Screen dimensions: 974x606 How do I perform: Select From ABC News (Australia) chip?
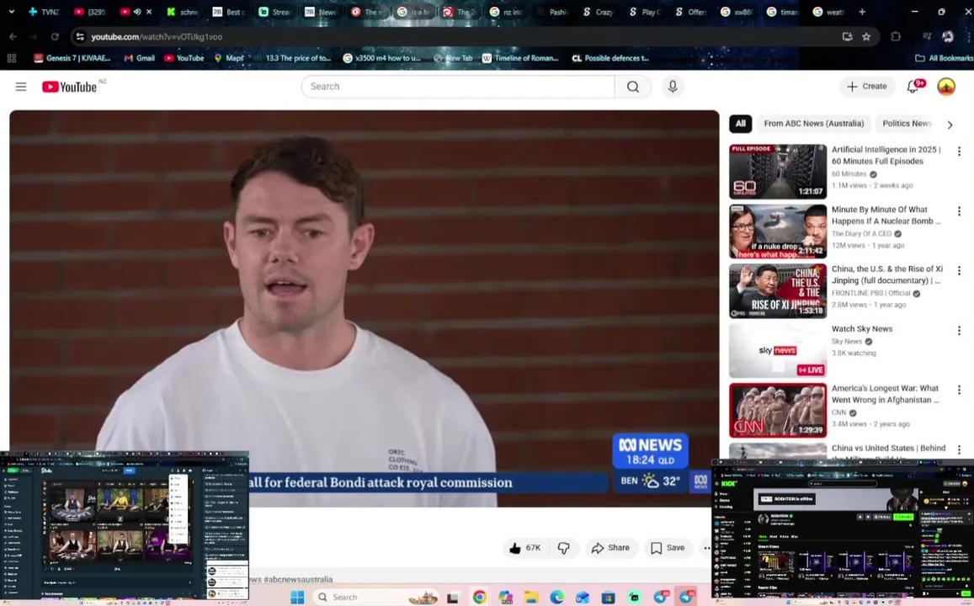(814, 124)
